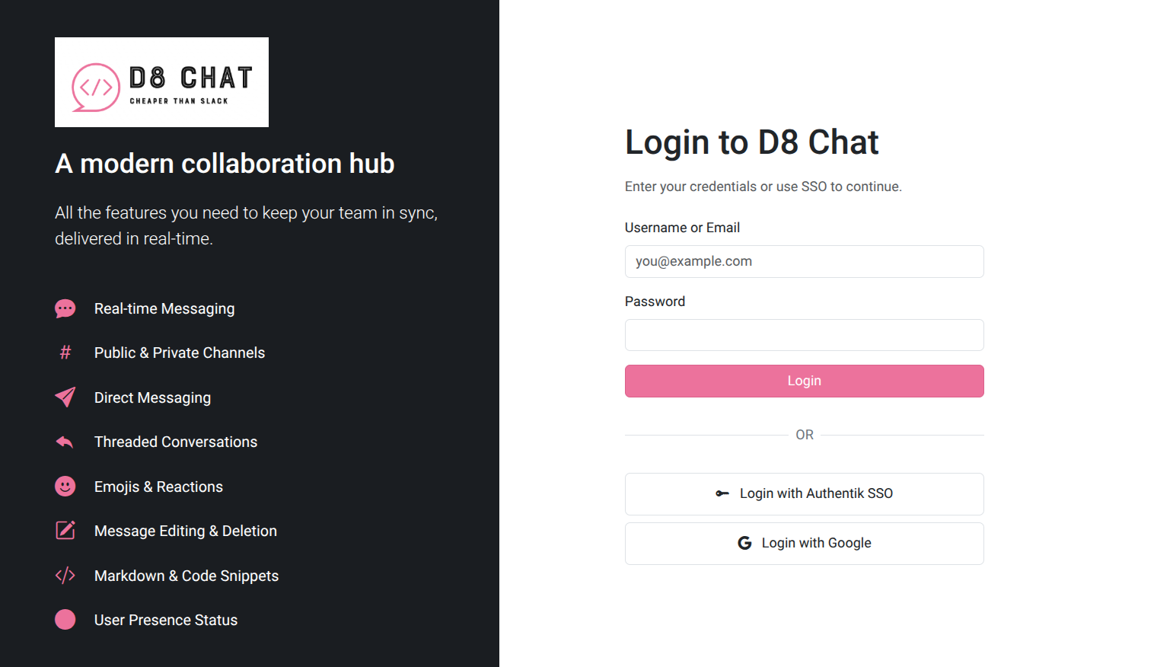Click the 'Cheaper than Slack' tagline

[180, 100]
